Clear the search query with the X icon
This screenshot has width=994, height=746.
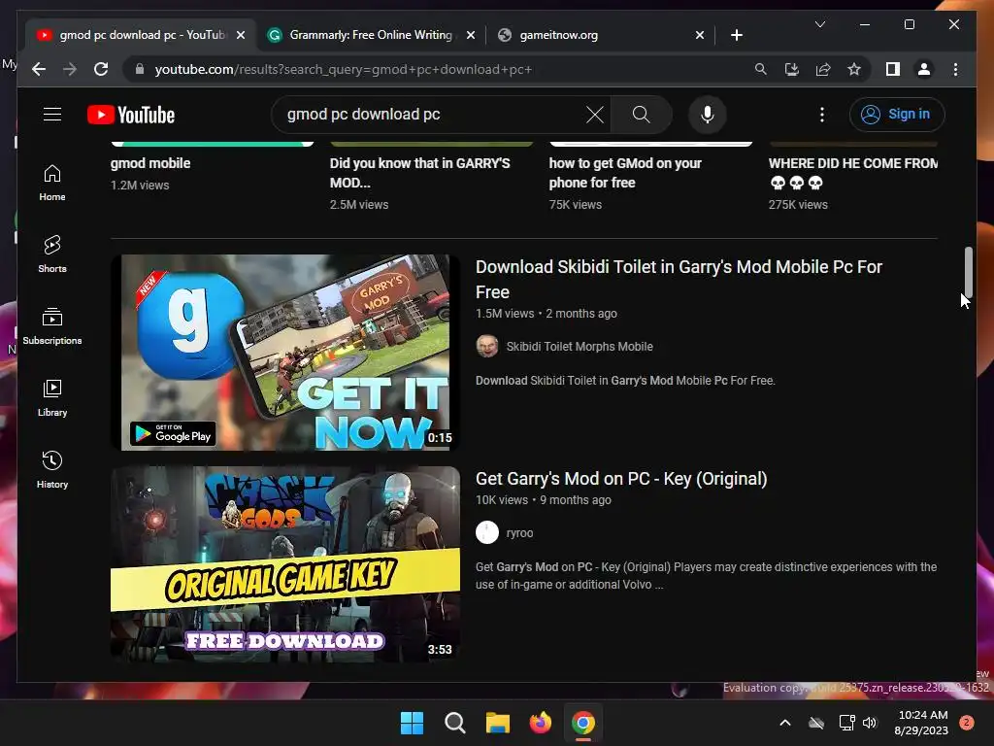595,115
